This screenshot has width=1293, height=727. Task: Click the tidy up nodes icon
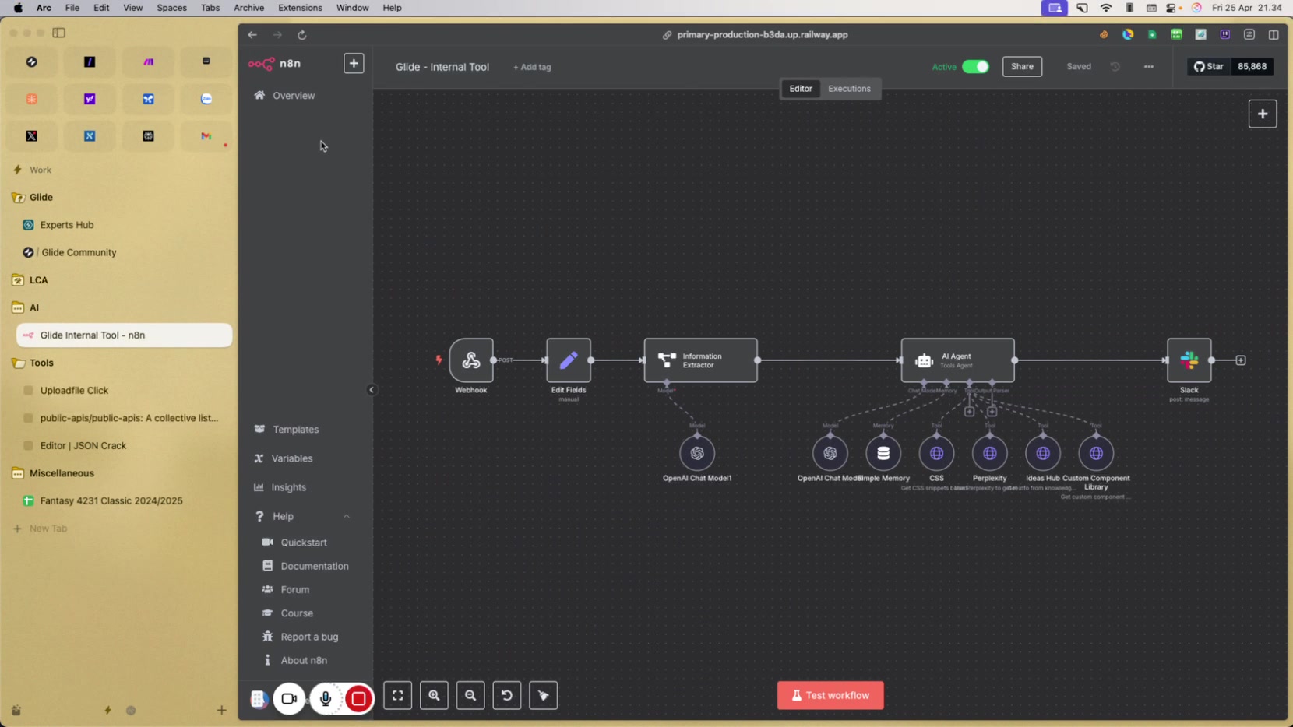coord(543,695)
